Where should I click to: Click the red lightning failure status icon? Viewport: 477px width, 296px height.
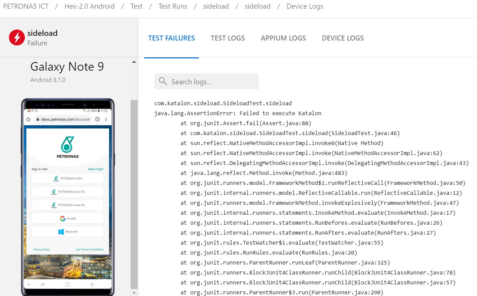[x=17, y=37]
